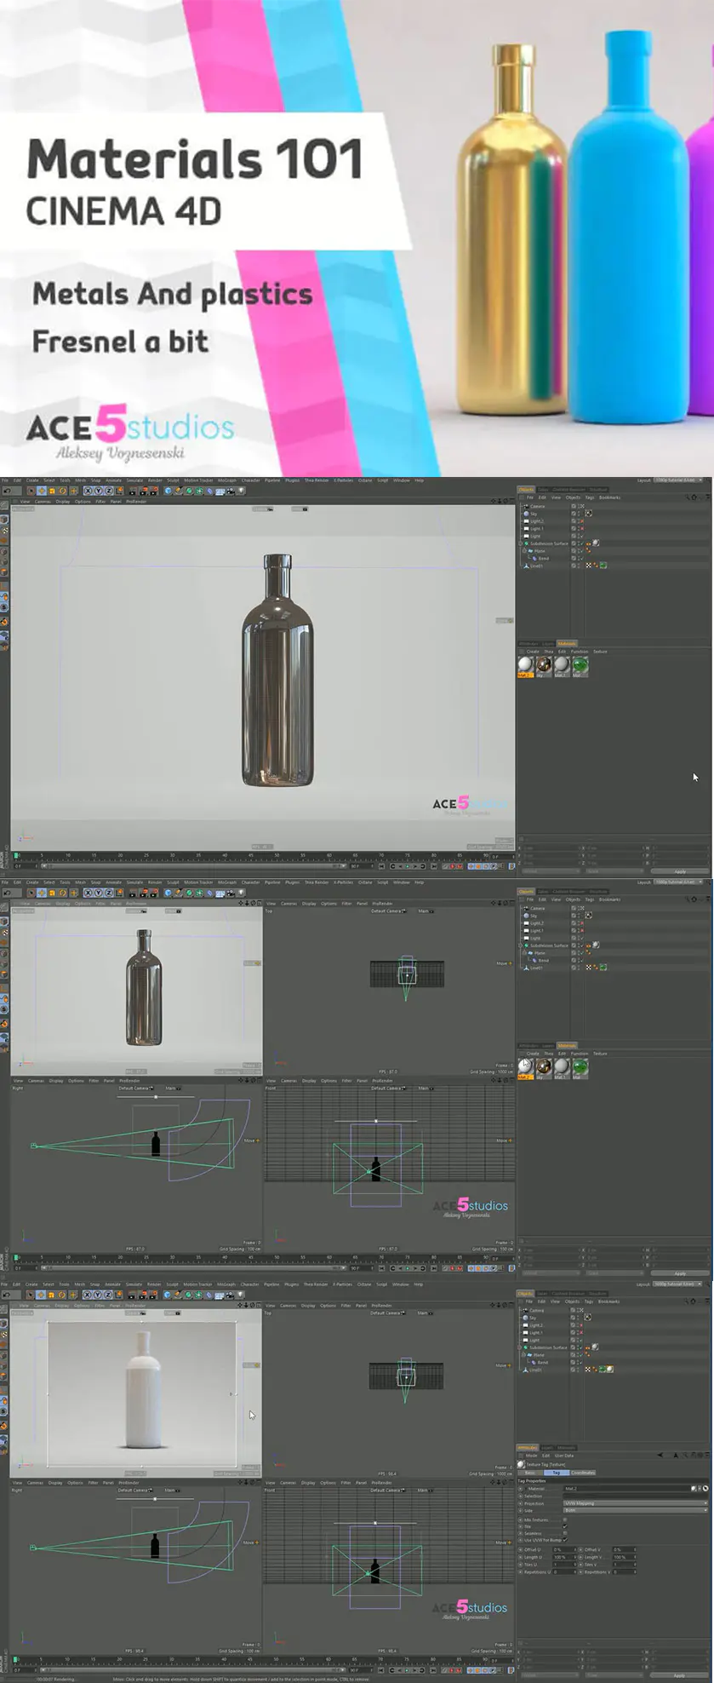Image resolution: width=714 pixels, height=1683 pixels.
Task: Toggle the Tile checkbox in Tag Properties
Action: coord(565,1526)
